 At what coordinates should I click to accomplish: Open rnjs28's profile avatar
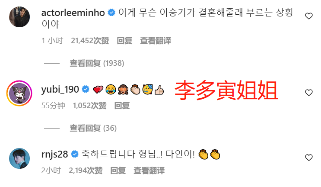19,158
